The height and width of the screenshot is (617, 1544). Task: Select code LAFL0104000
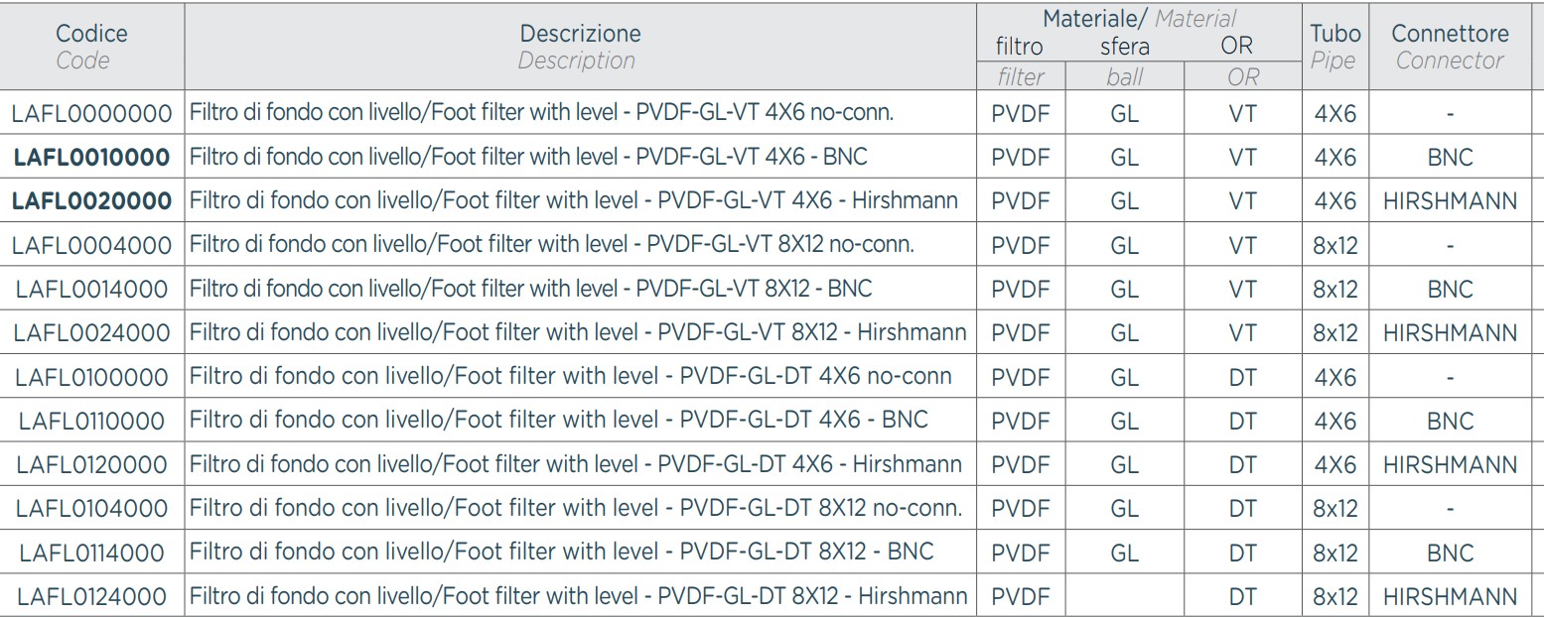pos(91,508)
